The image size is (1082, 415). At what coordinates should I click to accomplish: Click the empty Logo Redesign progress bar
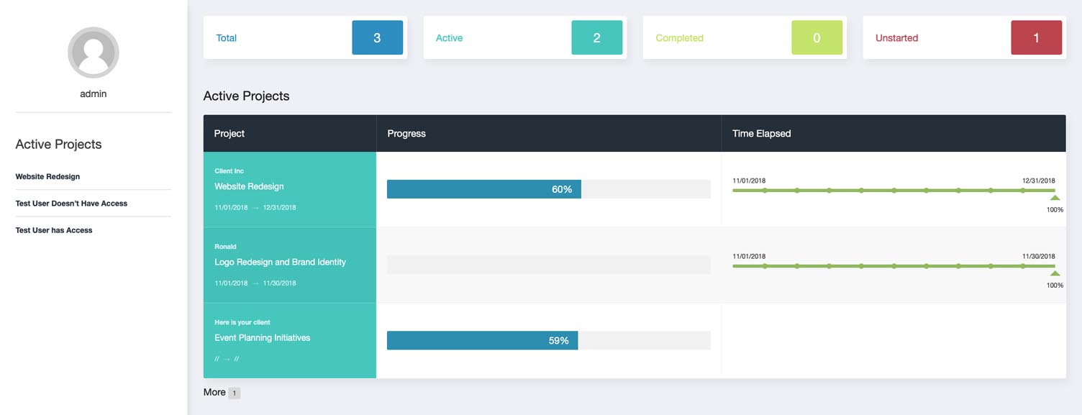click(x=549, y=265)
